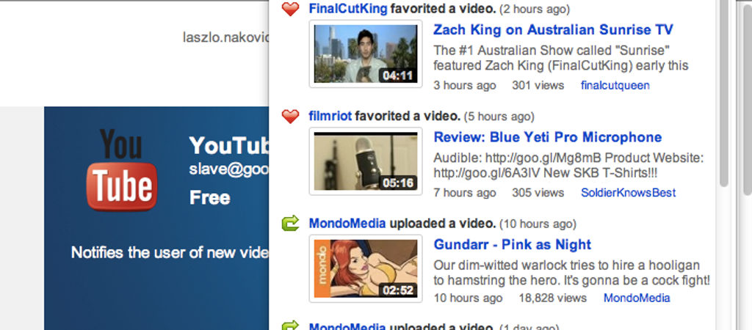The image size is (752, 330).
Task: Open 'Review: Blue Yeti Pro Microphone' title
Action: (548, 137)
